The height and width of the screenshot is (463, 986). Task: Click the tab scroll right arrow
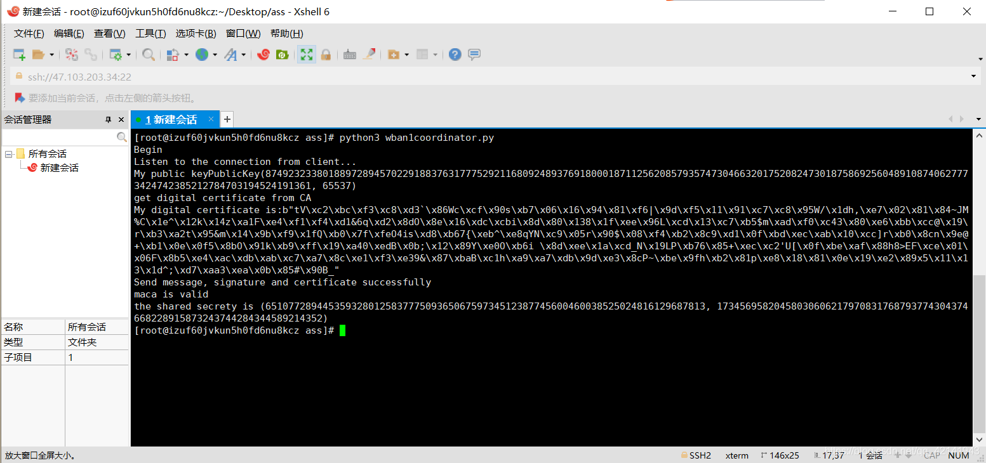[x=963, y=119]
